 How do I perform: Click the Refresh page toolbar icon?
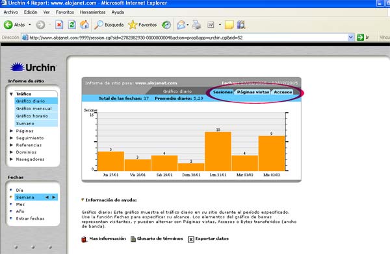pos(72,25)
